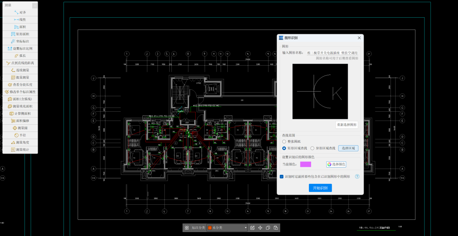Pick the 连续测量 continuous measure tool
Image resolution: width=458 pixels, height=236 pixels.
20,70
